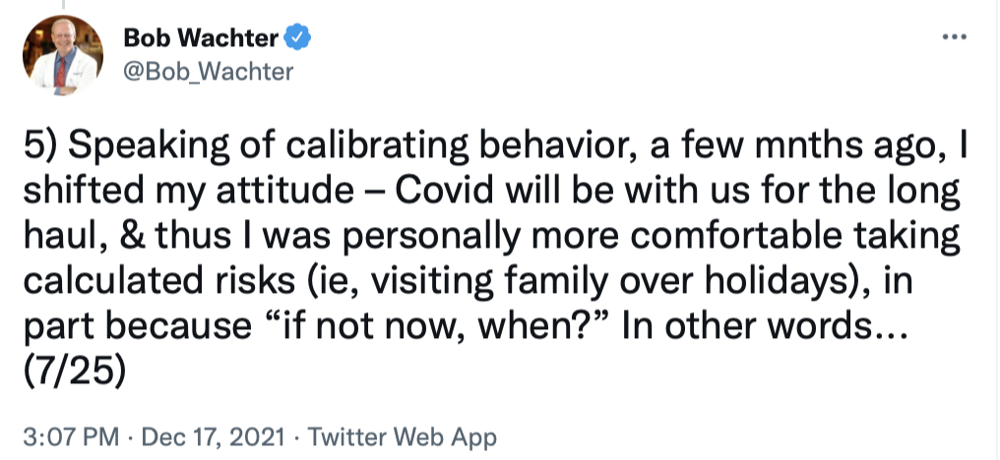
Task: Click the "5)" number starting the tweet
Action: pos(39,147)
